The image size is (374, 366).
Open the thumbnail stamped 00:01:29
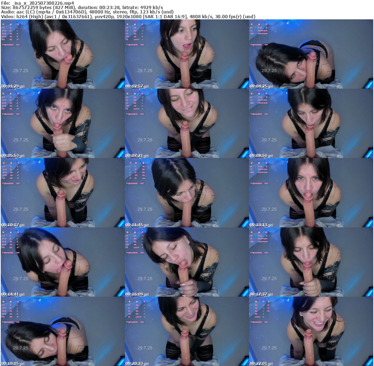[x=63, y=54]
